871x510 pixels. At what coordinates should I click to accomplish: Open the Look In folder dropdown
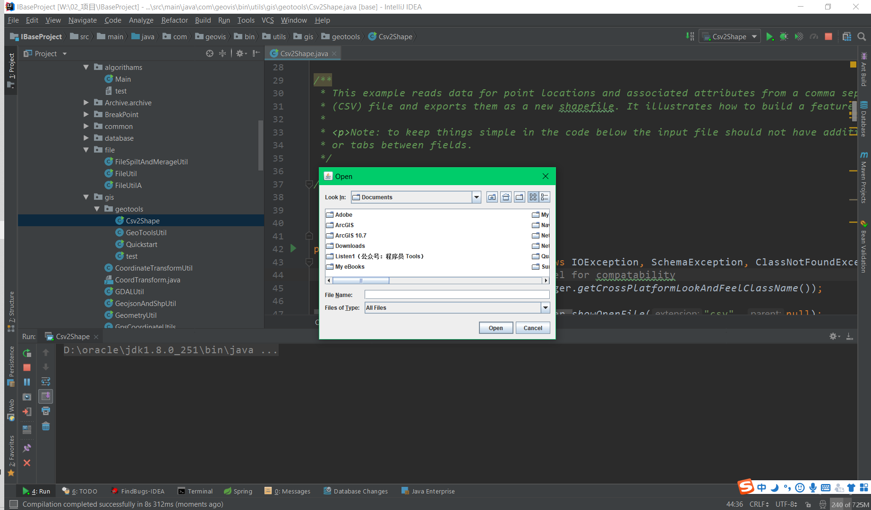click(476, 197)
